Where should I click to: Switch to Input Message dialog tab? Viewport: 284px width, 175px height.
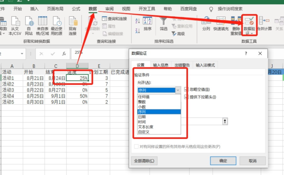[x=161, y=65]
